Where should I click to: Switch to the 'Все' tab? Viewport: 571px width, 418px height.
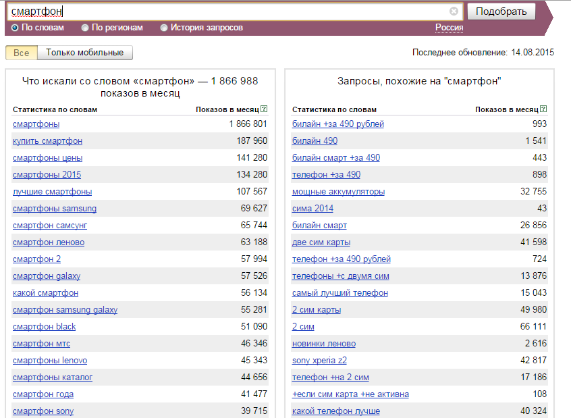[22, 53]
